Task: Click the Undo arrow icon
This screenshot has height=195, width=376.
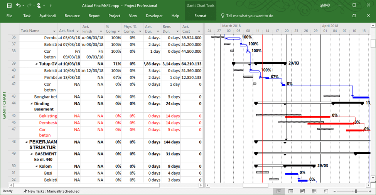Action: coord(19,5)
